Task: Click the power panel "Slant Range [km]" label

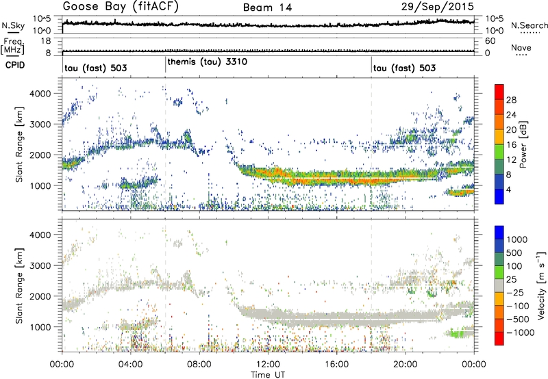Action: [x=20, y=144]
